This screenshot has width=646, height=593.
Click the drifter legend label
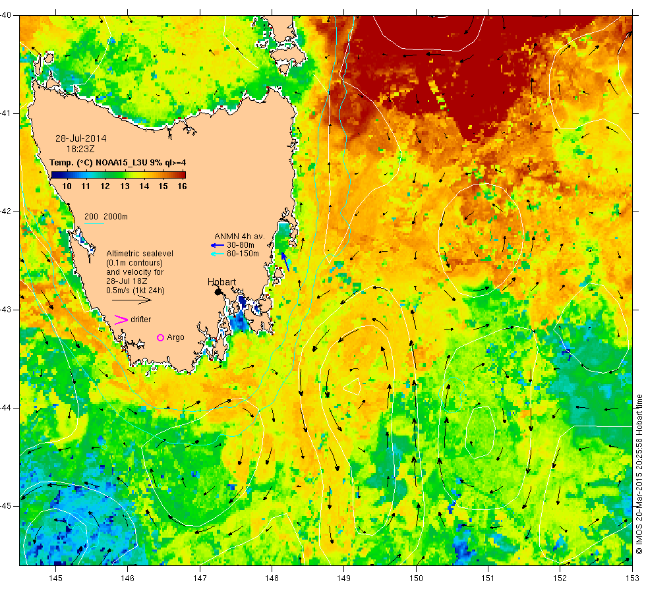click(x=141, y=320)
